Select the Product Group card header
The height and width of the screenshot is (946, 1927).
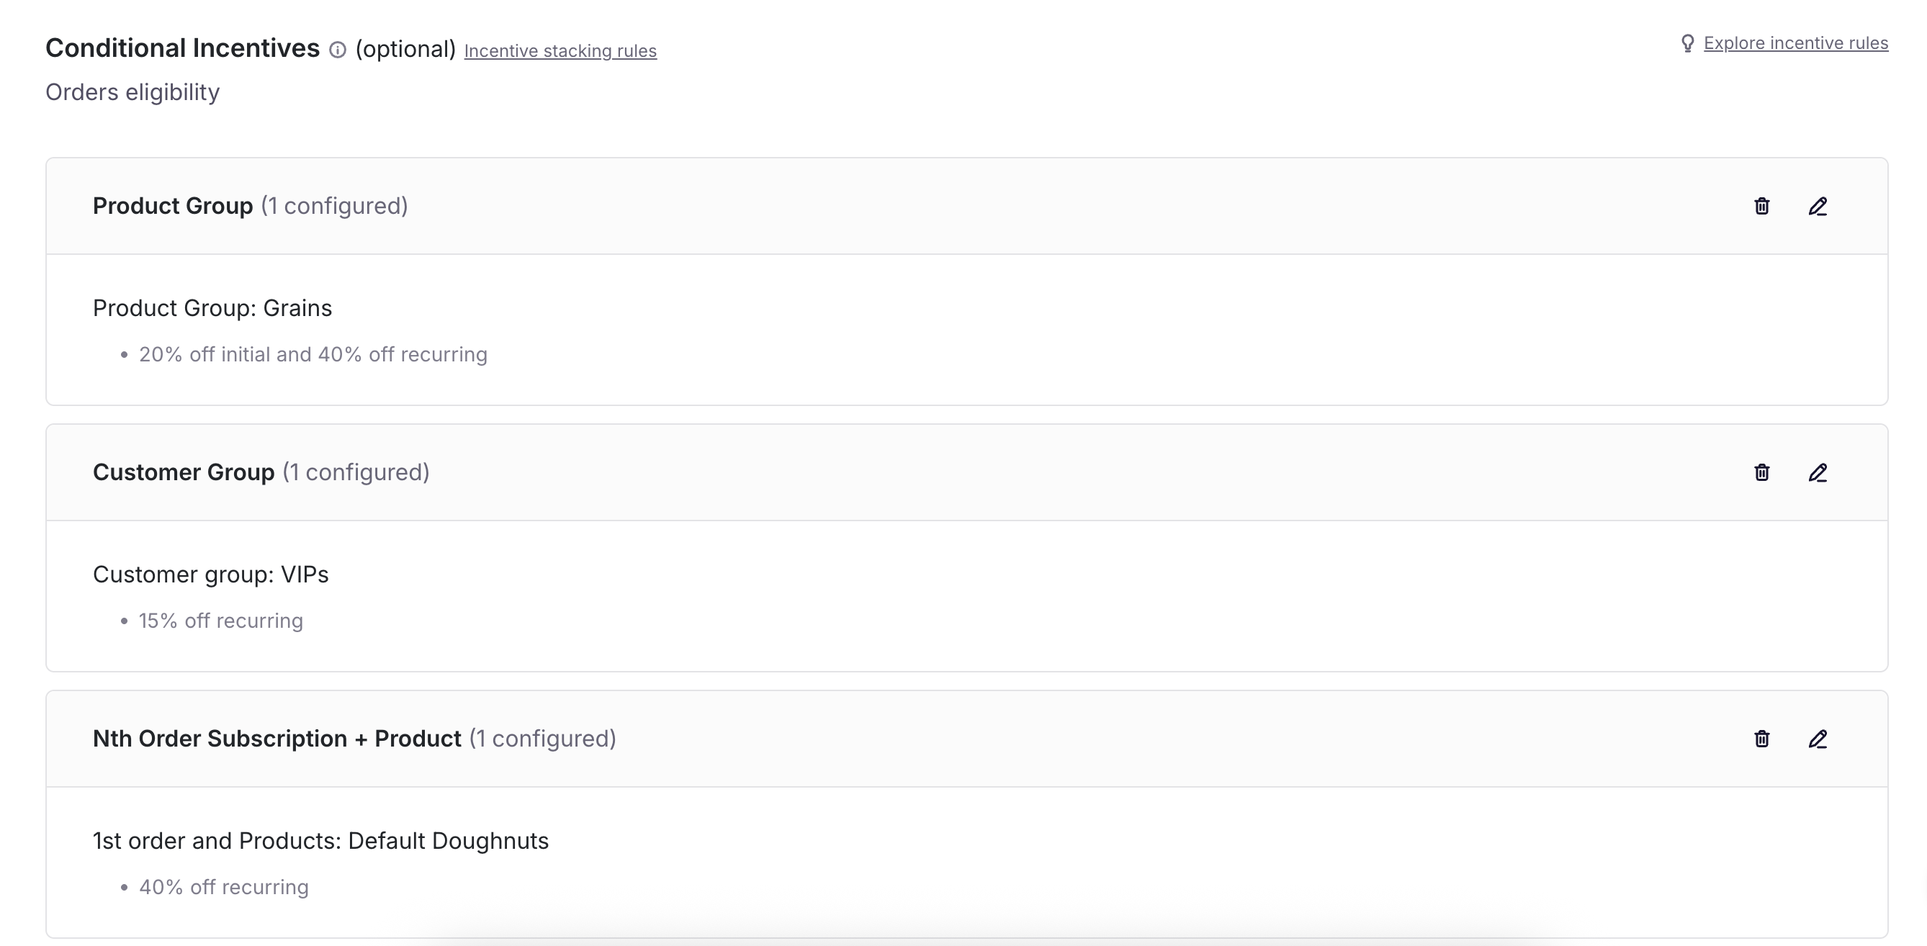(x=250, y=206)
